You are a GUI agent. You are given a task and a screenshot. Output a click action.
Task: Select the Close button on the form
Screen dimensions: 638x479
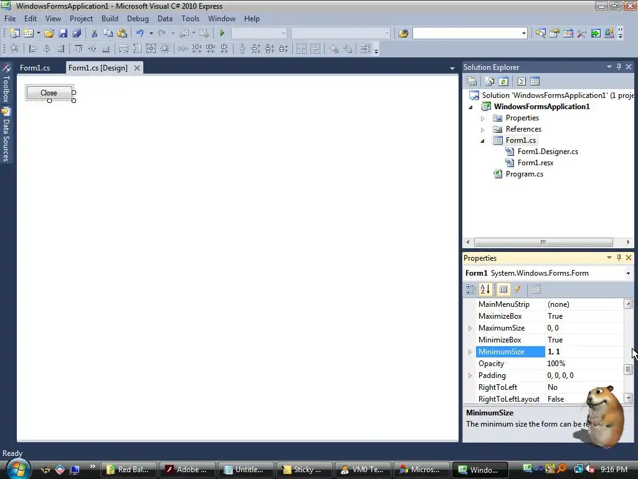click(49, 93)
